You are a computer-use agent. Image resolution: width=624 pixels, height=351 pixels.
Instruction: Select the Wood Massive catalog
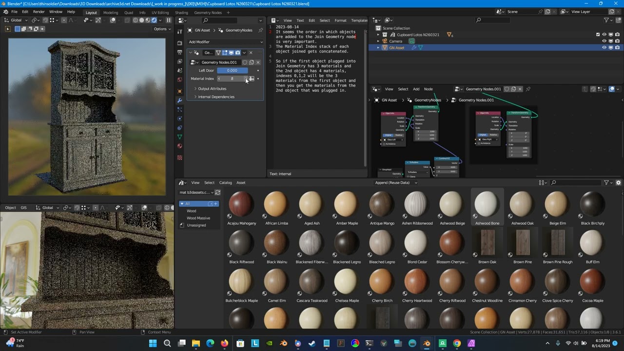tap(198, 218)
